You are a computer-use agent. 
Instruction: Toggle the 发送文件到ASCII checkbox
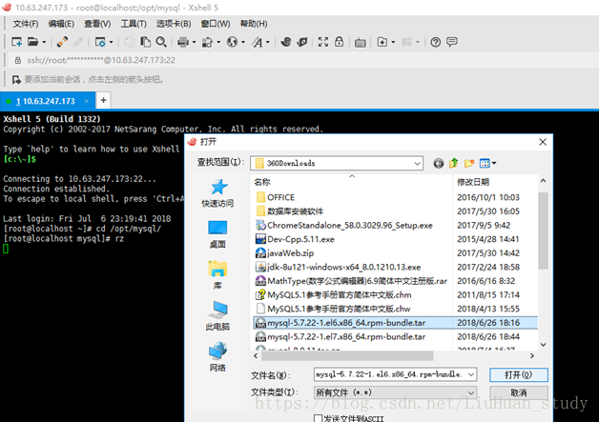pos(318,418)
